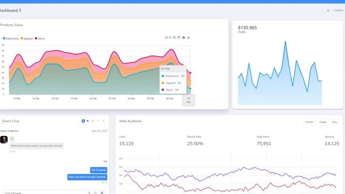Zoom out on the Products Sales chart
The height and width of the screenshot is (194, 345).
tap(170, 38)
